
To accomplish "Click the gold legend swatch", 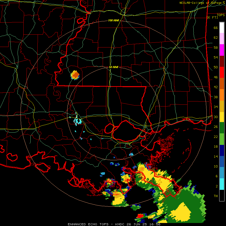I will (x=222, y=106).
